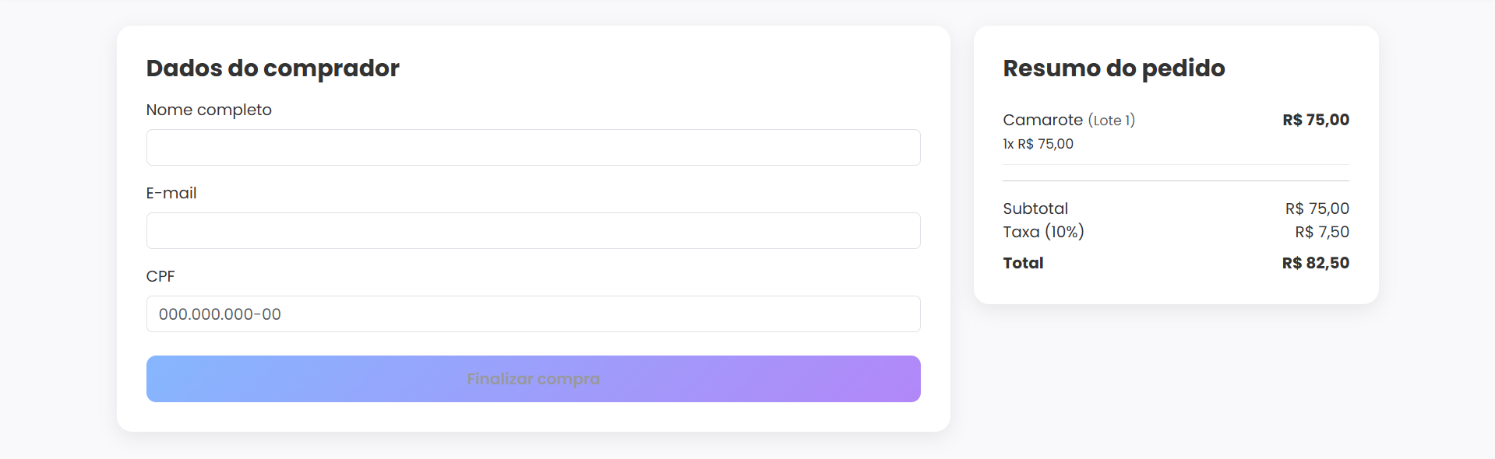Click the Resumo do pedido heading
Screen dimensions: 1495x459
click(1113, 68)
